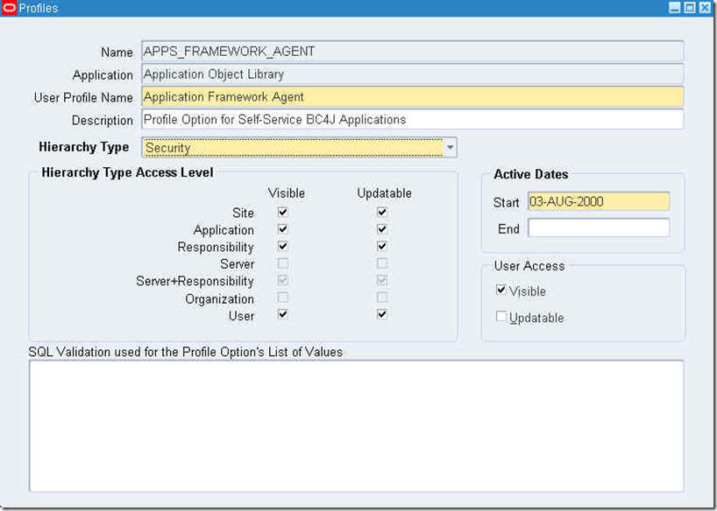Open the Hierarchy Type dropdown arrow

click(450, 148)
